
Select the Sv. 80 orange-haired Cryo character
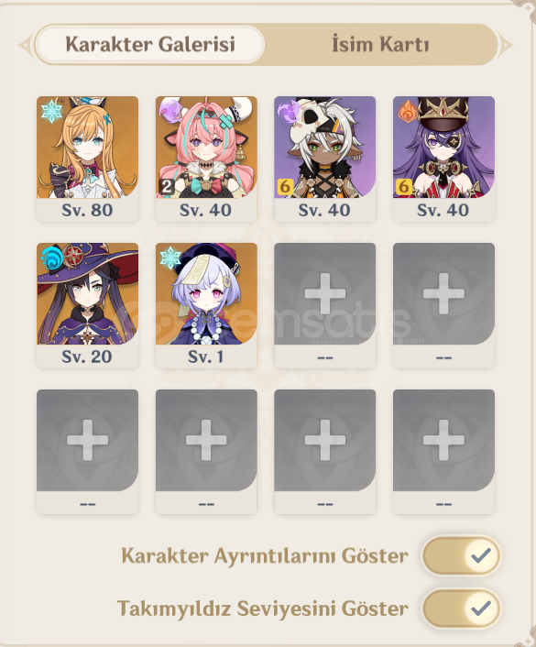click(87, 159)
